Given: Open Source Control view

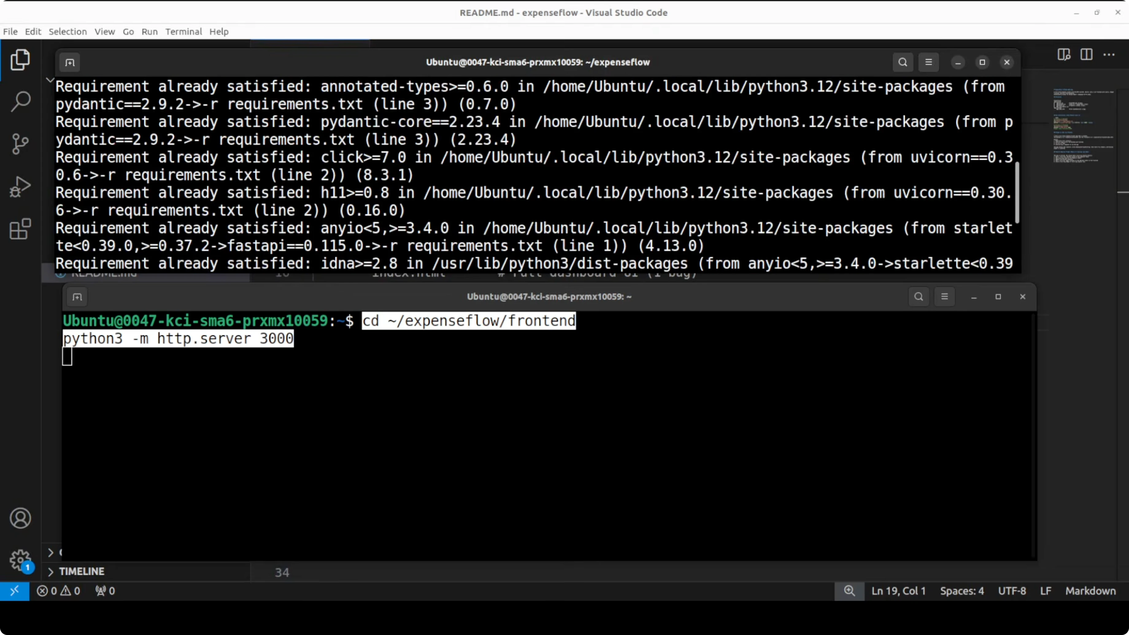Looking at the screenshot, I should click(20, 144).
